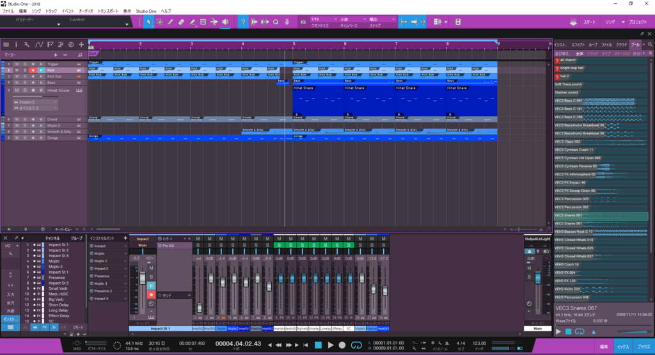The image size is (655, 355).
Task: Toggle FX channels filter button in mixer
Action: (44, 327)
